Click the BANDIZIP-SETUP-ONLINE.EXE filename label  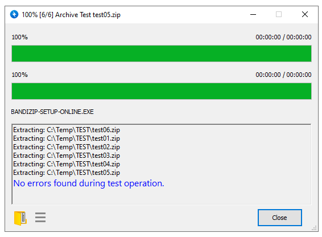coord(52,112)
